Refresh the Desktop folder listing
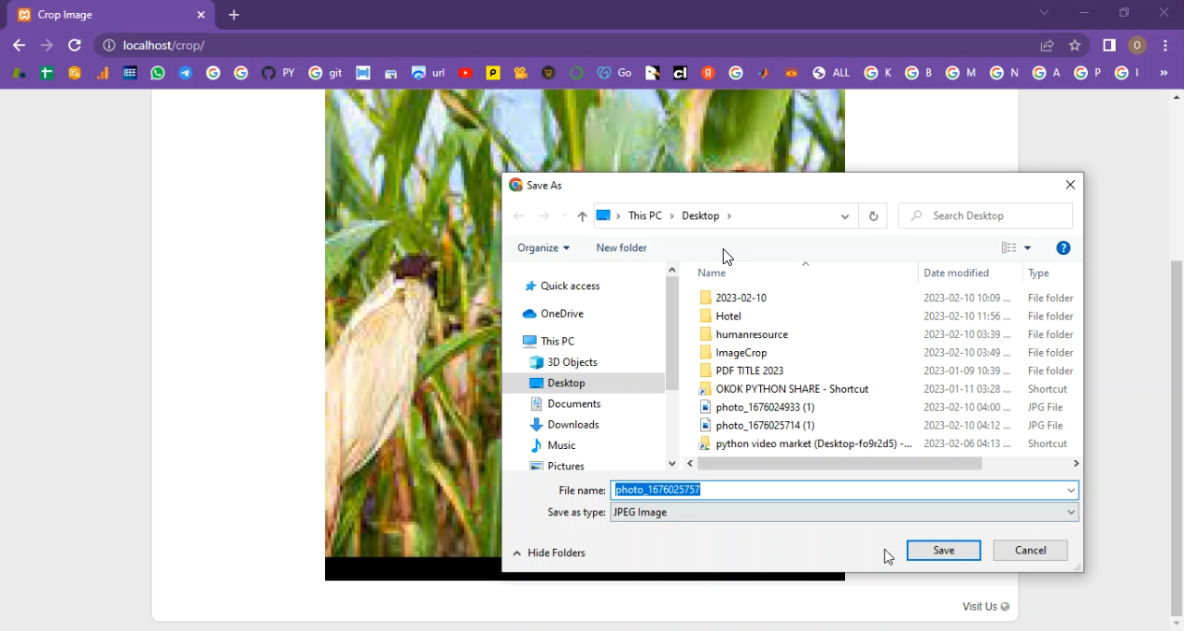This screenshot has width=1184, height=631. click(873, 216)
